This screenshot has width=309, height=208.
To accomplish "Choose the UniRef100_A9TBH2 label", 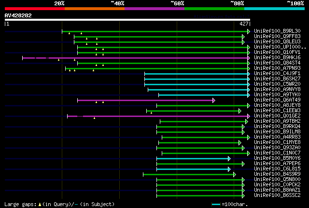I will point(277,121).
